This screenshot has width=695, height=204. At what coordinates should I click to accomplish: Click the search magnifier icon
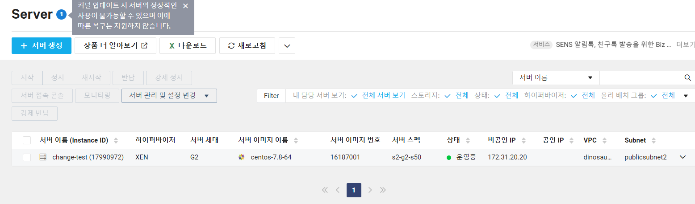688,78
